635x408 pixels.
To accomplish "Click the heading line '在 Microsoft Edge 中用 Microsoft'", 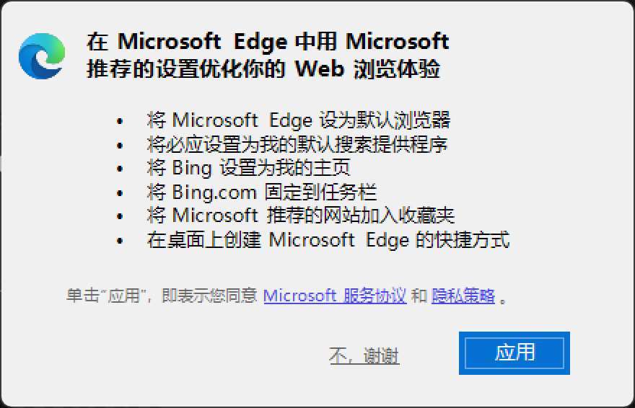I will 268,42.
